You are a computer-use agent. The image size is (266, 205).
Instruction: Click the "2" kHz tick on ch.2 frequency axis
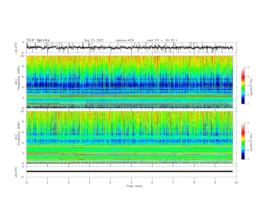point(24,153)
